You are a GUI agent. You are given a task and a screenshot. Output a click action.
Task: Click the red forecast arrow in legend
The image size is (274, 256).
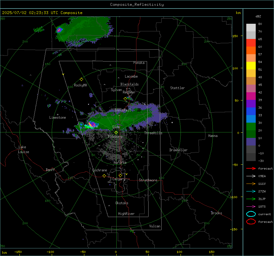coord(251,168)
